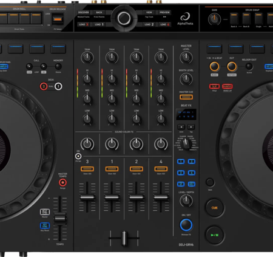Click channel 2 Sound Color FX knob
Viewport: 273px width, 257px height.
(x=136, y=144)
